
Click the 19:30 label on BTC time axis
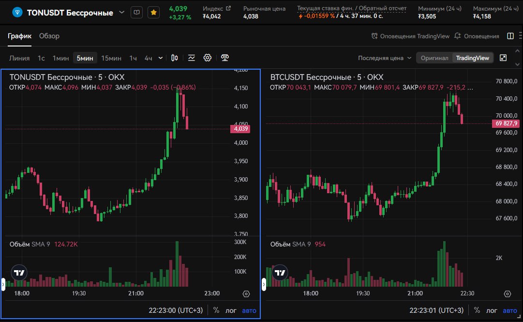coord(363,293)
